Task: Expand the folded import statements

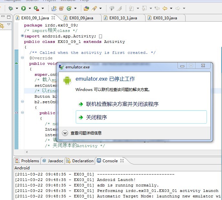Action: (x=22, y=36)
